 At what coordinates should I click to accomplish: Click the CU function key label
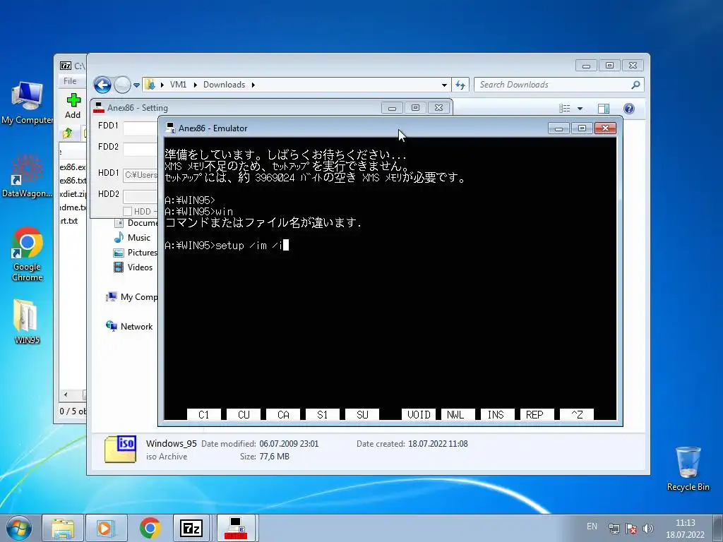(x=244, y=415)
